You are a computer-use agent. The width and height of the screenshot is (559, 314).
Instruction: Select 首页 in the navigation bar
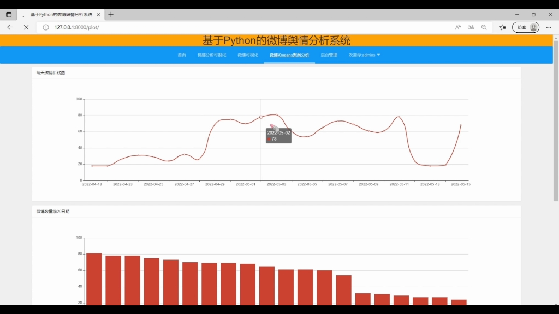click(x=182, y=55)
